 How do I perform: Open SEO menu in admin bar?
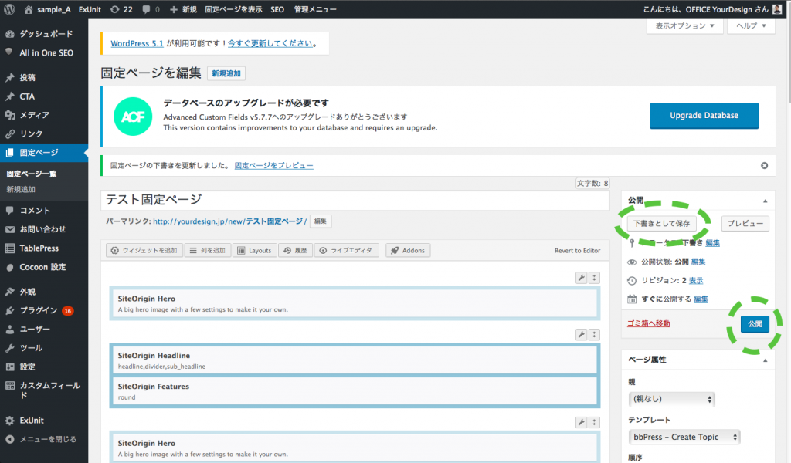(277, 9)
